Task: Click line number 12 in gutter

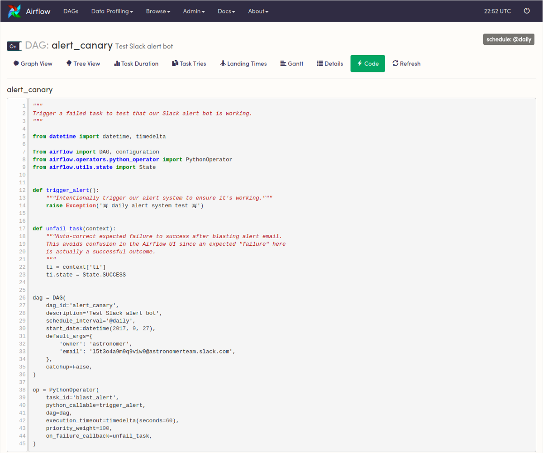Action: pyautogui.click(x=23, y=190)
